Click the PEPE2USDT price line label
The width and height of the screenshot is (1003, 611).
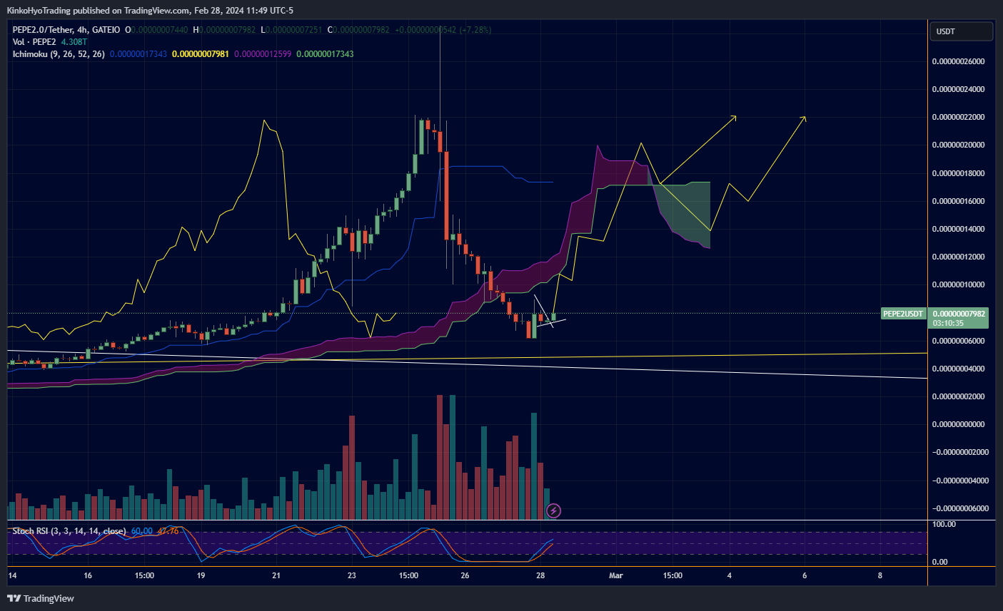pos(903,314)
